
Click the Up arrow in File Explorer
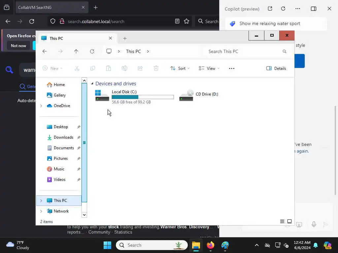pyautogui.click(x=76, y=51)
